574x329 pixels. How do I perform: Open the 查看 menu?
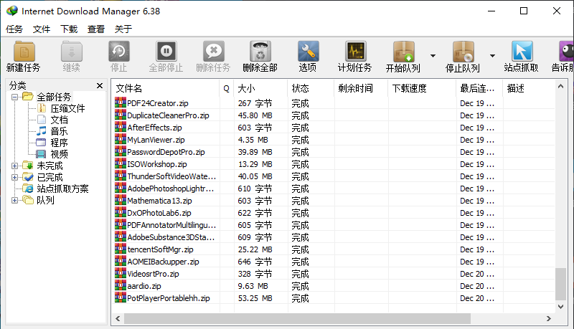pyautogui.click(x=96, y=29)
